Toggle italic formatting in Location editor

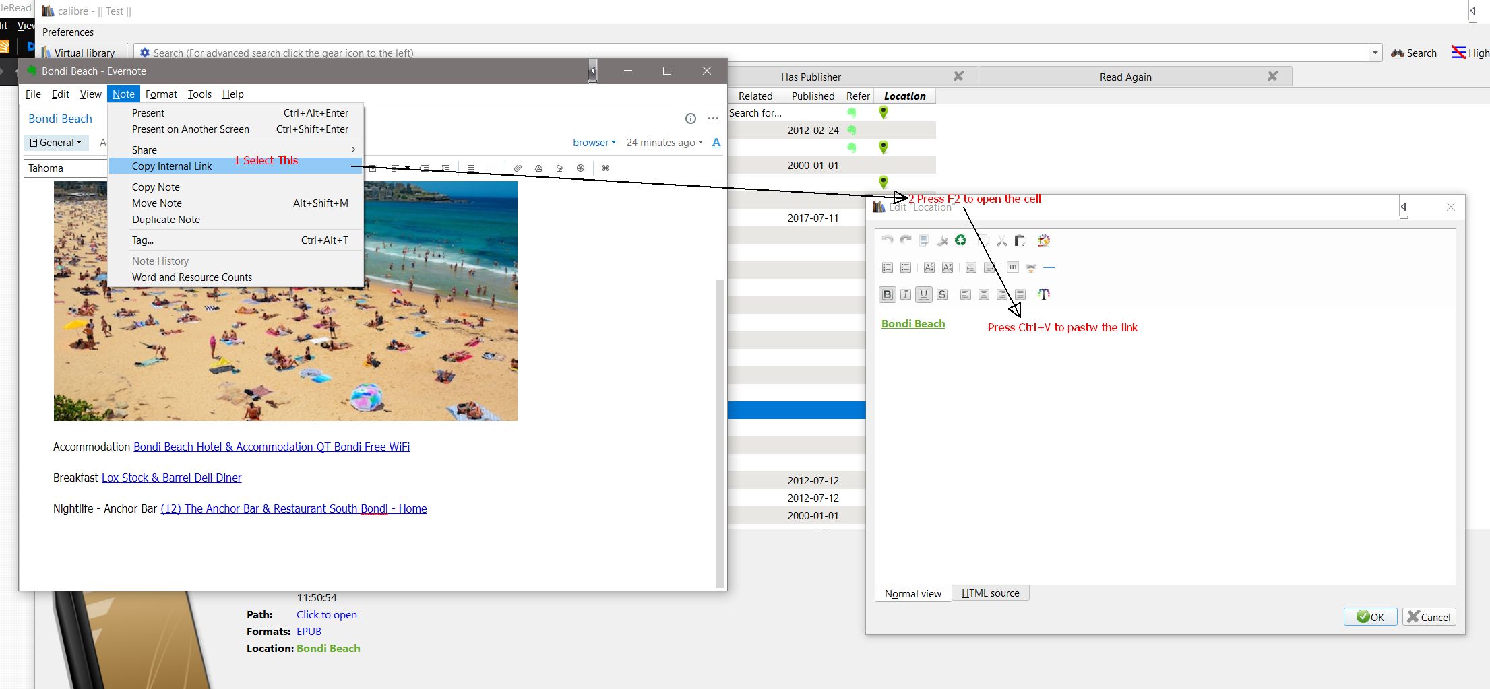pyautogui.click(x=906, y=294)
